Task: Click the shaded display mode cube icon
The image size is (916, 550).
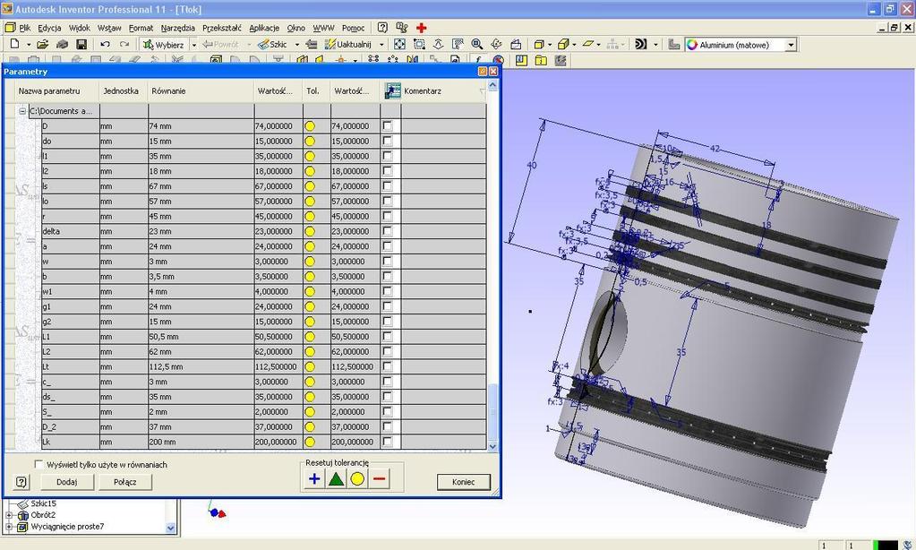Action: pyautogui.click(x=539, y=45)
